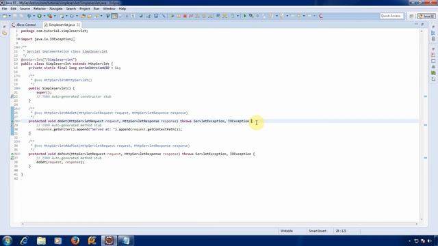Click the Open Perspective icon
This screenshot has height=246, width=438.
(x=411, y=16)
